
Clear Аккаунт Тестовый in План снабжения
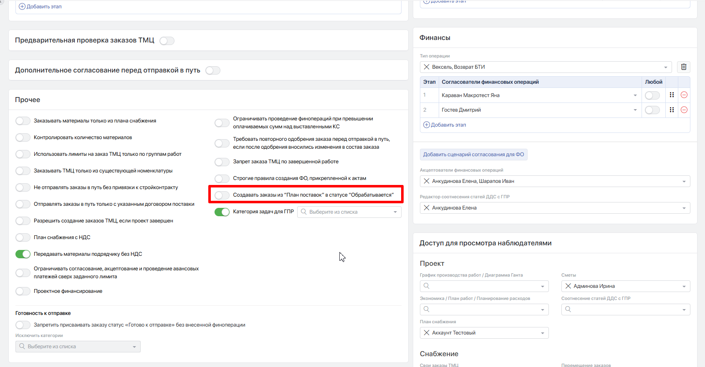426,333
